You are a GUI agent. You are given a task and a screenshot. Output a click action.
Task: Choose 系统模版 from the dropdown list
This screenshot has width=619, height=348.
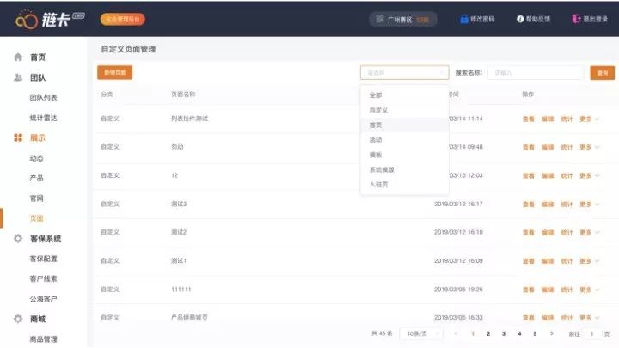[x=382, y=169]
